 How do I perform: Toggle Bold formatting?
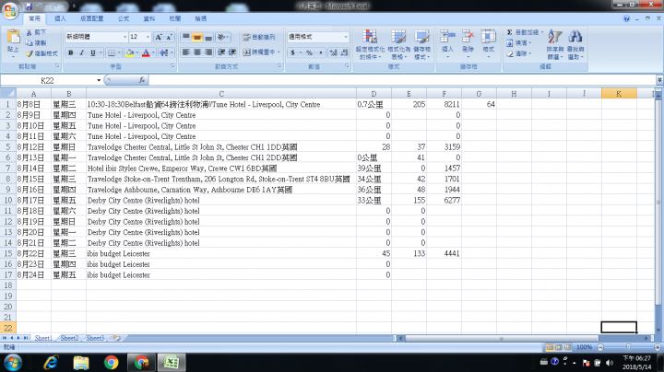71,52
